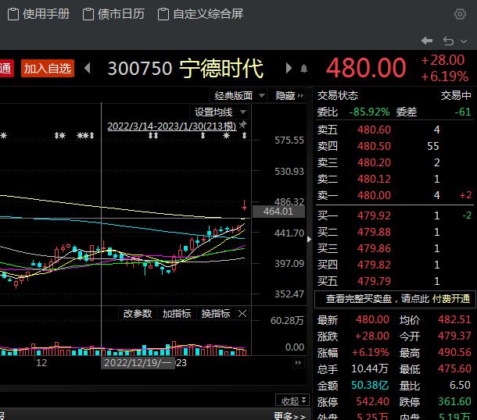477x420 pixels.
Task: Click 加入自选 add to watchlist button
Action: pyautogui.click(x=48, y=69)
